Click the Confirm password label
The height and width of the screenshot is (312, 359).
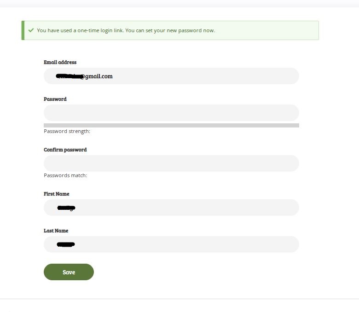pyautogui.click(x=65, y=150)
